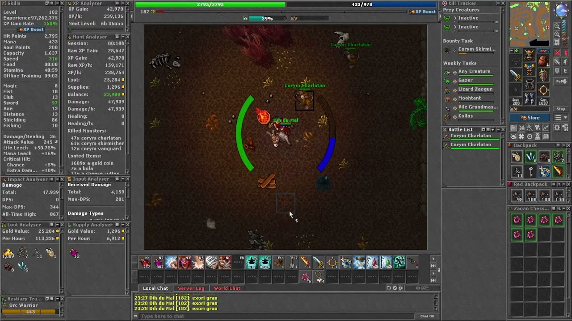Click the green health bar
The image size is (572, 321).
click(x=210, y=4)
